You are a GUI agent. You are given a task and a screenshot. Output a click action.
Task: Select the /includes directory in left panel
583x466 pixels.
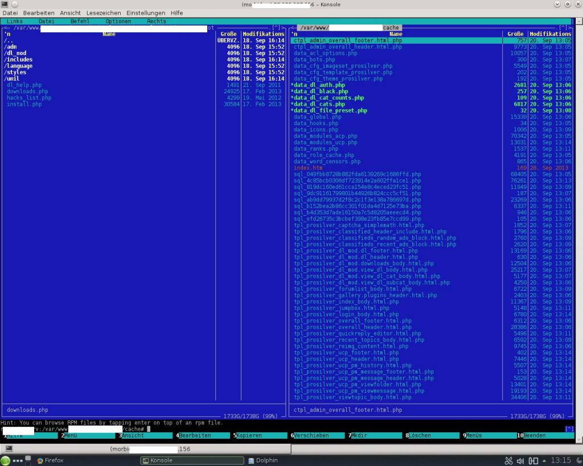coord(19,59)
